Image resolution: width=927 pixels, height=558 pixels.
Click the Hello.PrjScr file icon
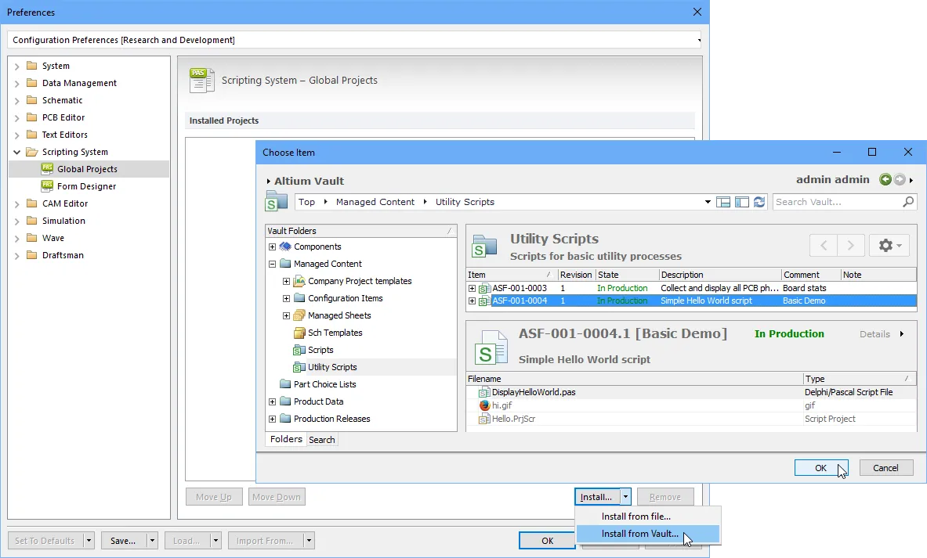[x=484, y=419]
